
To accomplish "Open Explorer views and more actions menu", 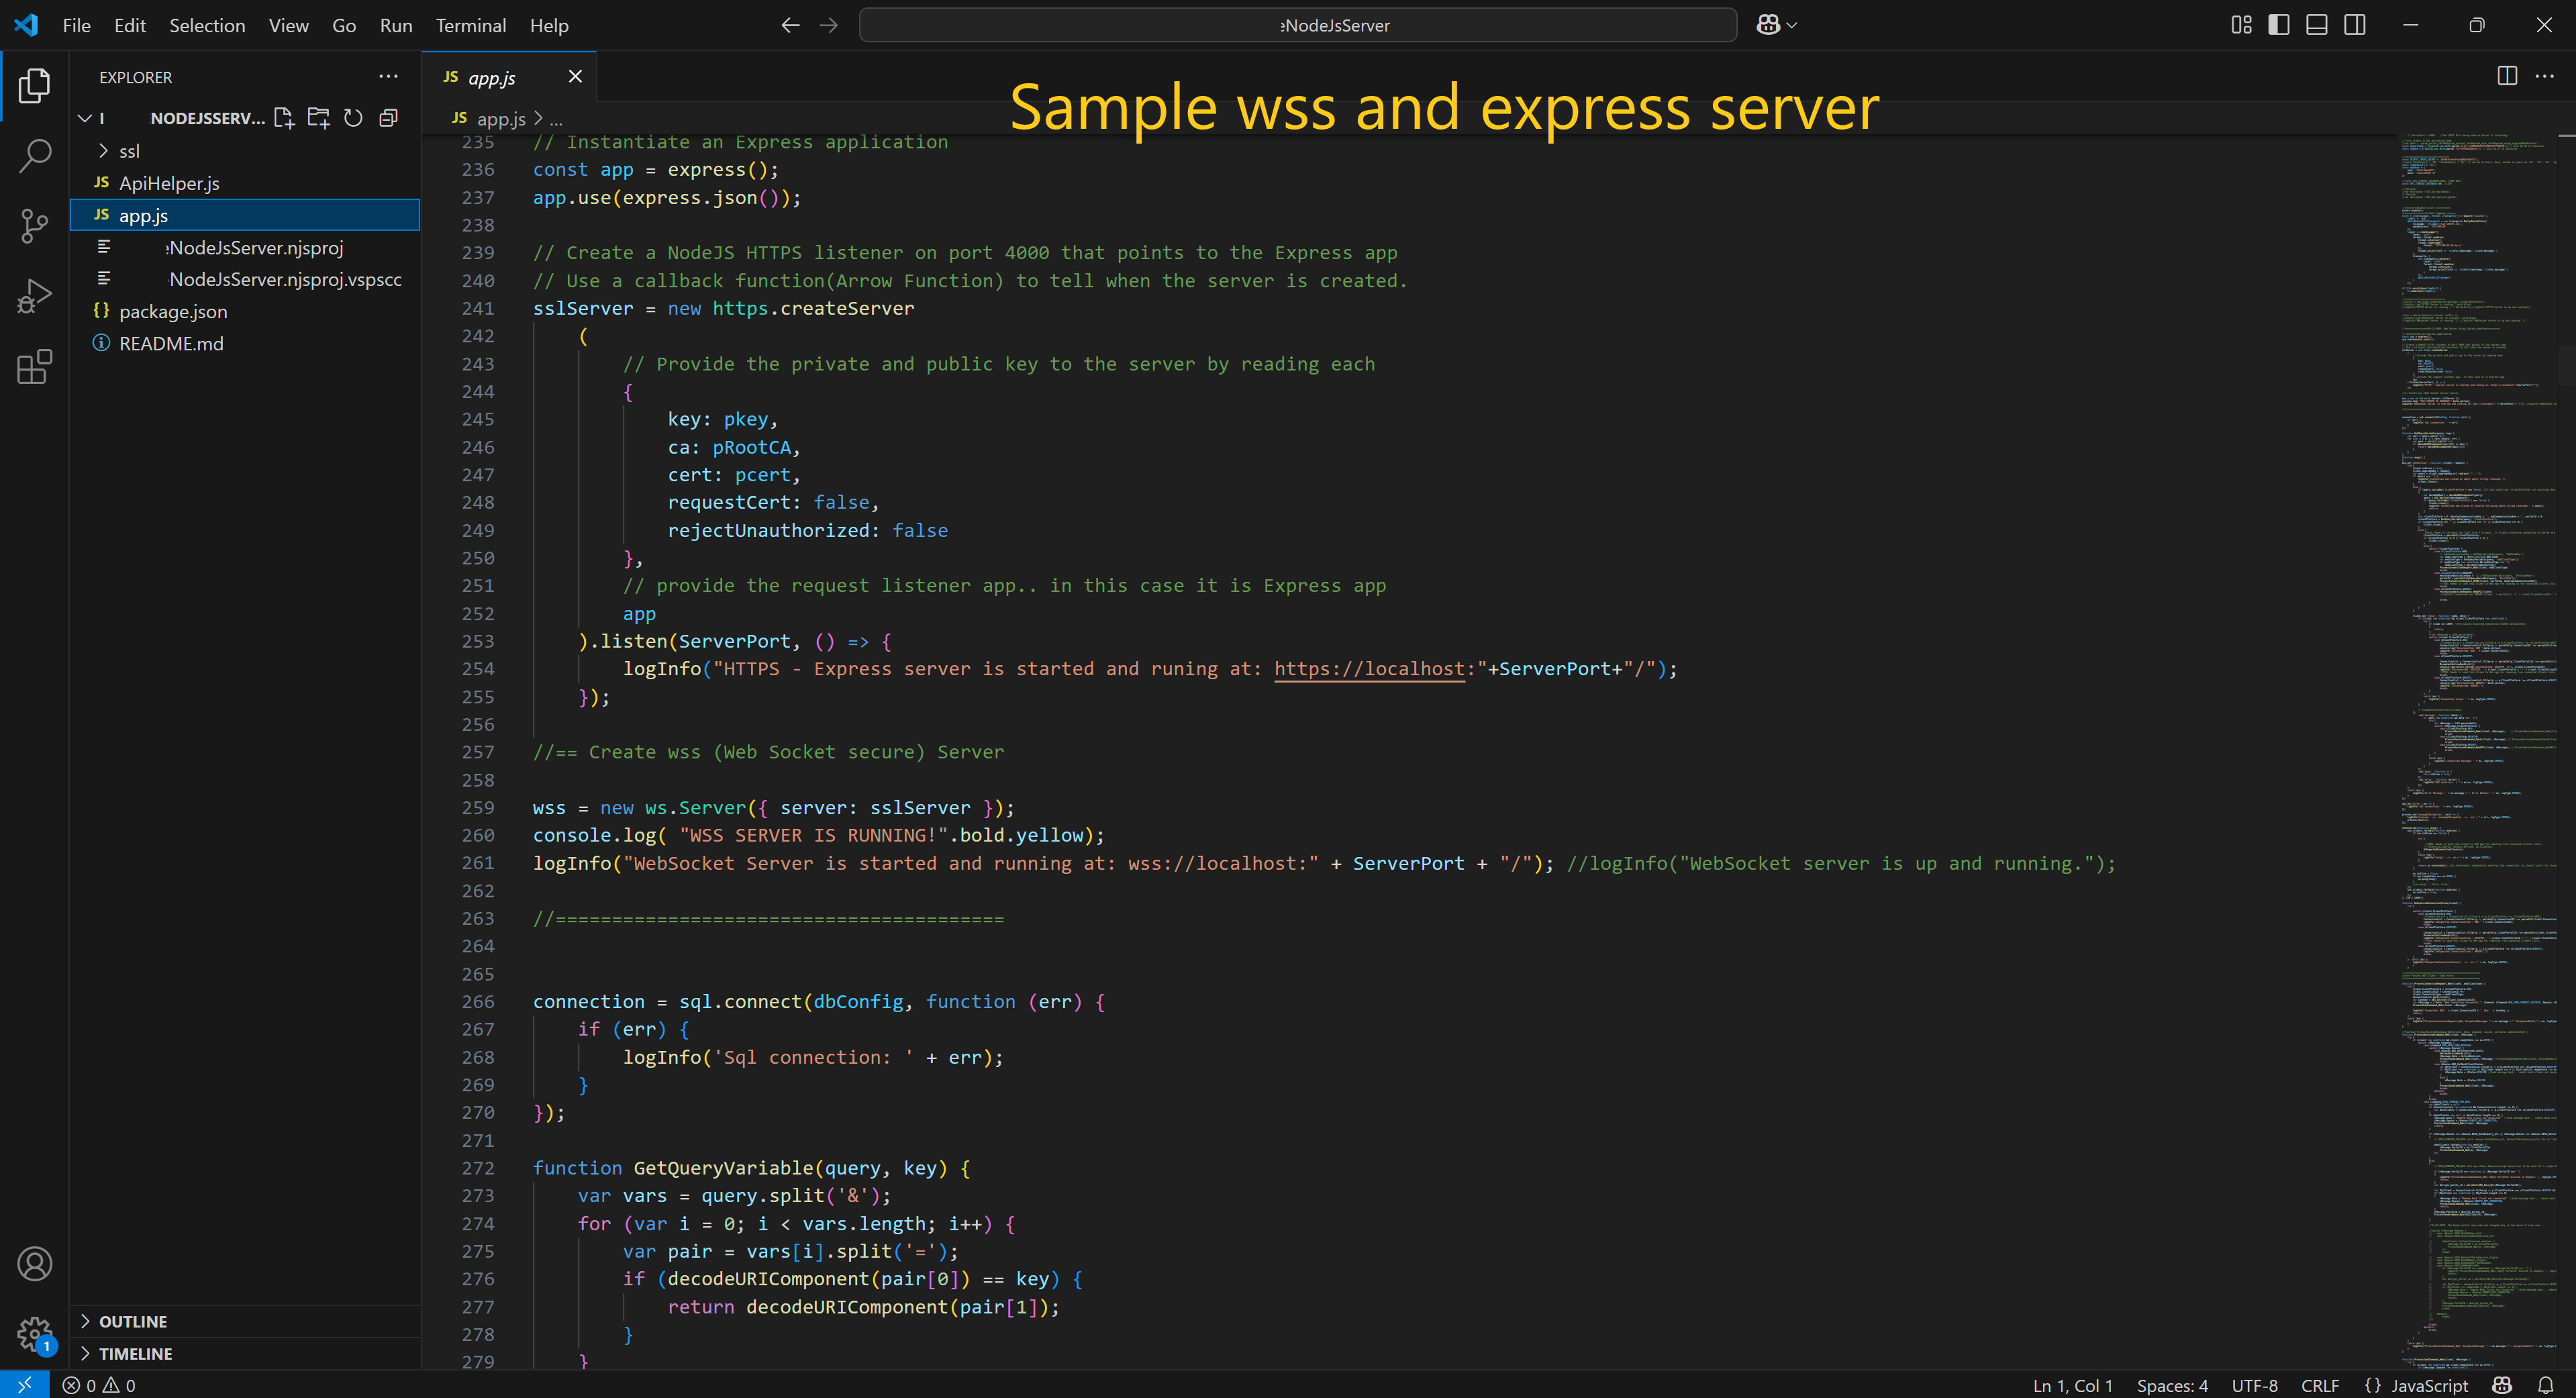I will coord(388,77).
